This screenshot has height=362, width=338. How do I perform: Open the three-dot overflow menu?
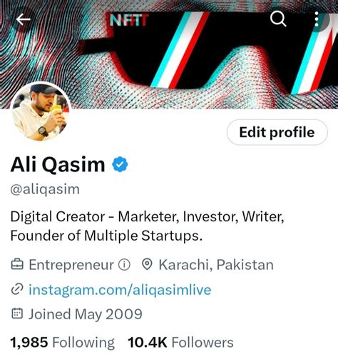coord(317,19)
